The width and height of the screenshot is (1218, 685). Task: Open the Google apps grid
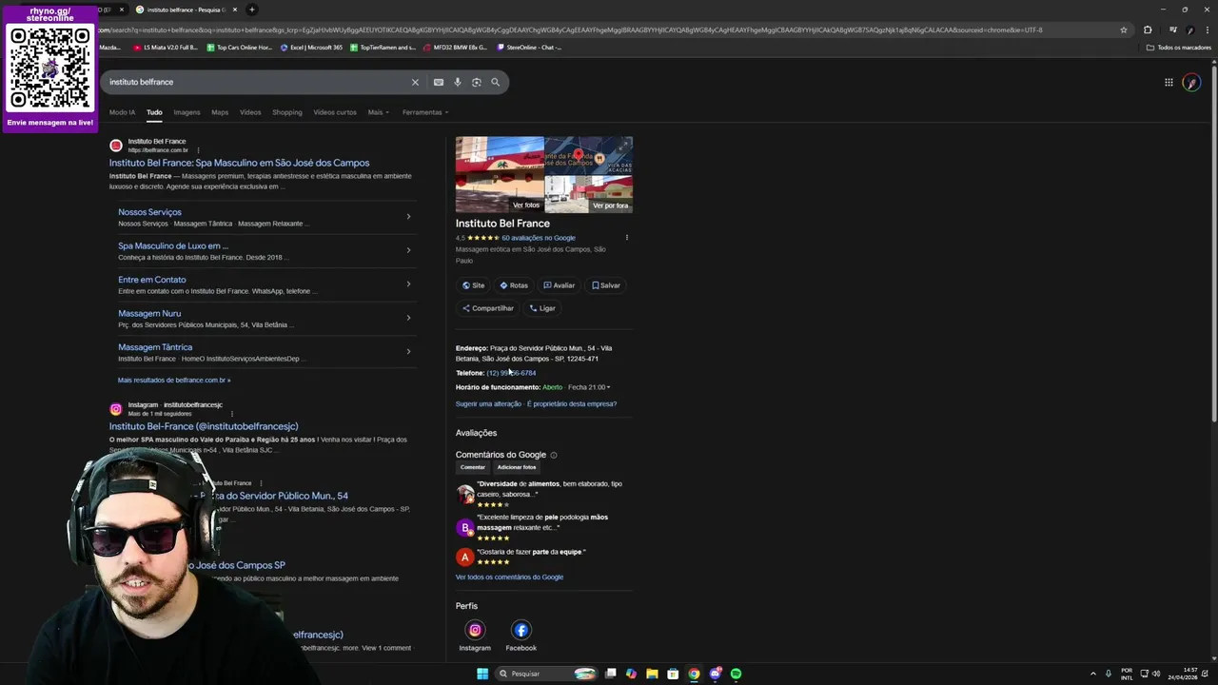click(1169, 82)
